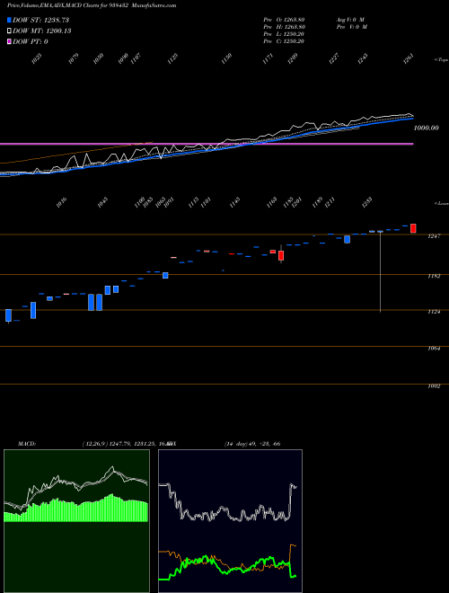Click the 'Pre O: 1263.80' open value
The image size is (449, 593).
[284, 20]
